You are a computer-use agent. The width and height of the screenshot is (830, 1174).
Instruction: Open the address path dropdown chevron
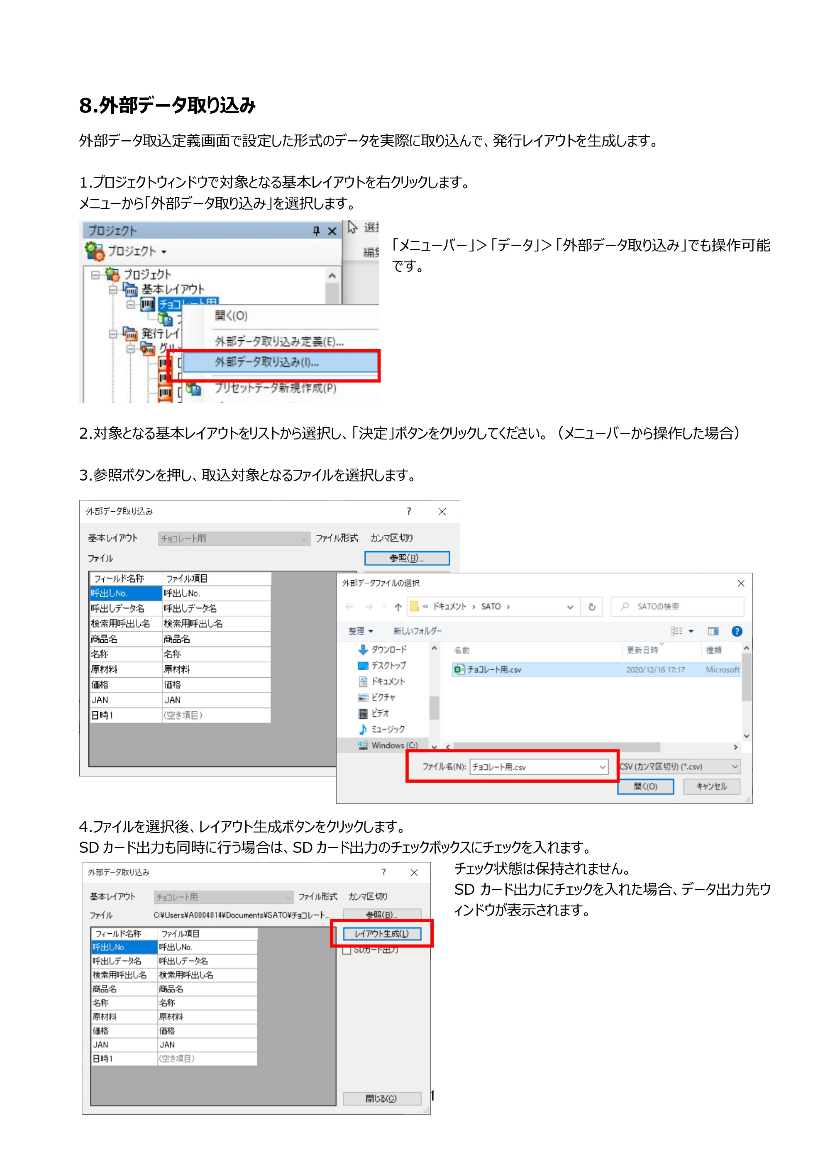click(x=570, y=607)
